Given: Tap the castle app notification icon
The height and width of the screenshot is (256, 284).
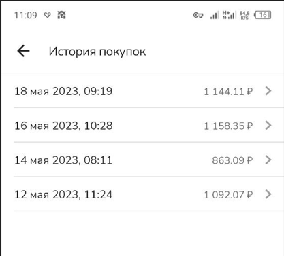Looking at the screenshot, I should coord(61,15).
